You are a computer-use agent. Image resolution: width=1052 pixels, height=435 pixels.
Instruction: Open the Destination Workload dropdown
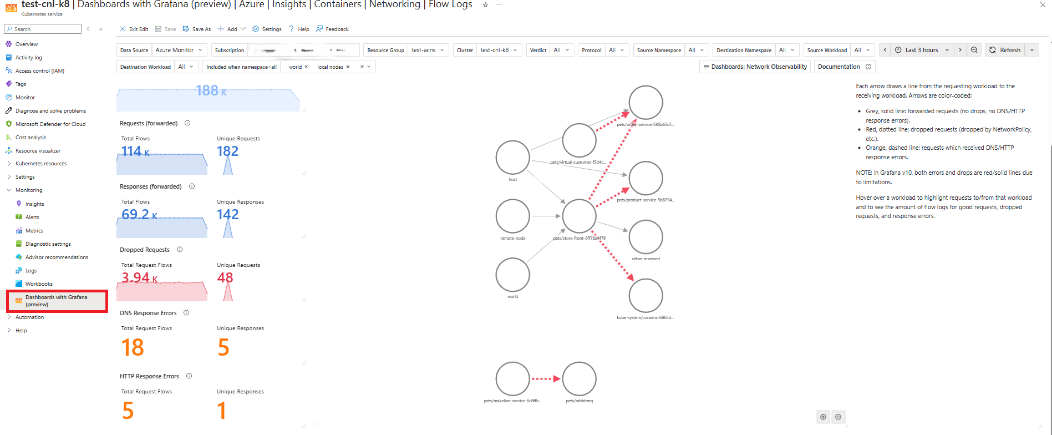[x=186, y=67]
